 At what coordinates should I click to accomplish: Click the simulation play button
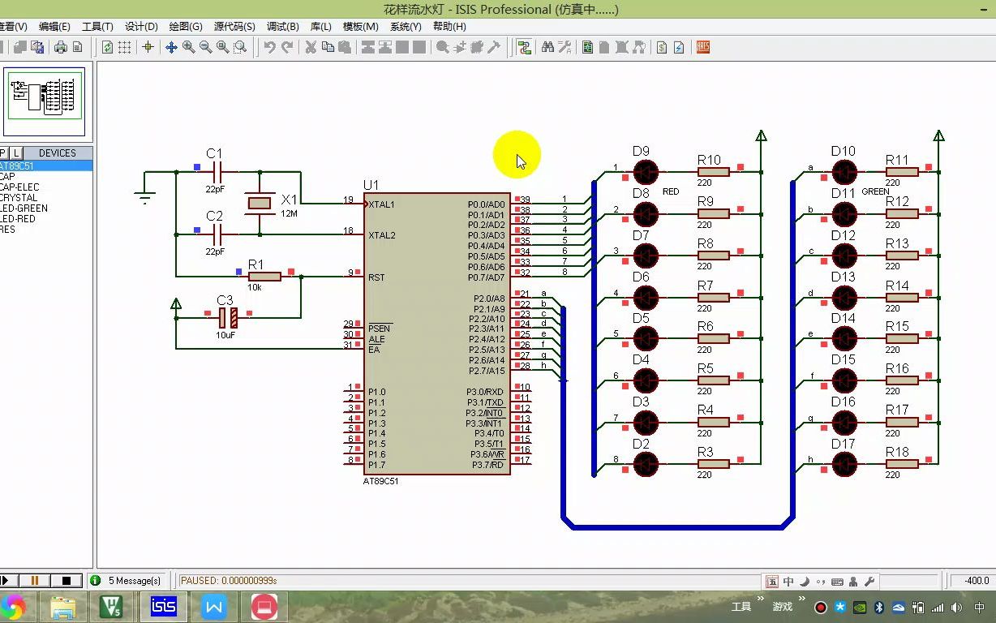pyautogui.click(x=7, y=580)
